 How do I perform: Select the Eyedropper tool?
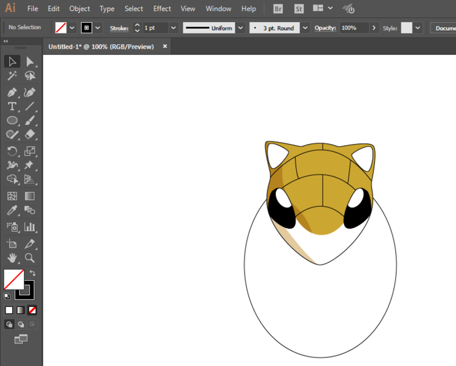coord(12,210)
